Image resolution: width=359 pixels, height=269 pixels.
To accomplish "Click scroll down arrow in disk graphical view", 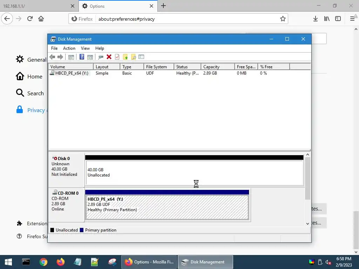I will [308, 224].
